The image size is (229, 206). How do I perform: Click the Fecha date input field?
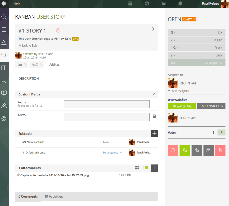point(107,104)
